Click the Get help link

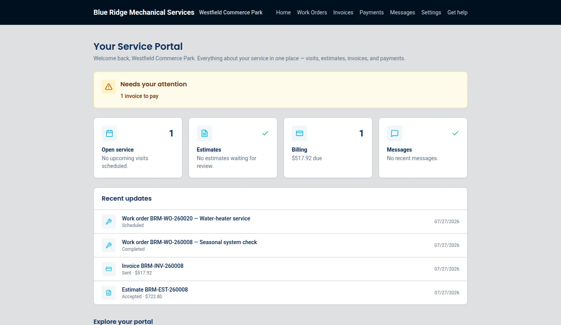457,12
